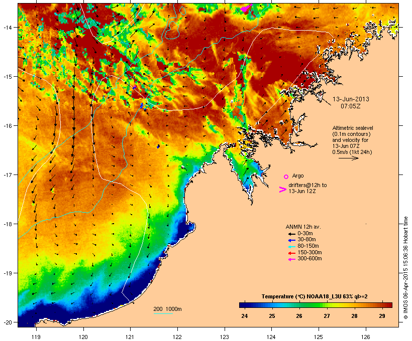412x341 pixels.
Task: Click the red 150-300m arrow legend icon
Action: [x=292, y=253]
